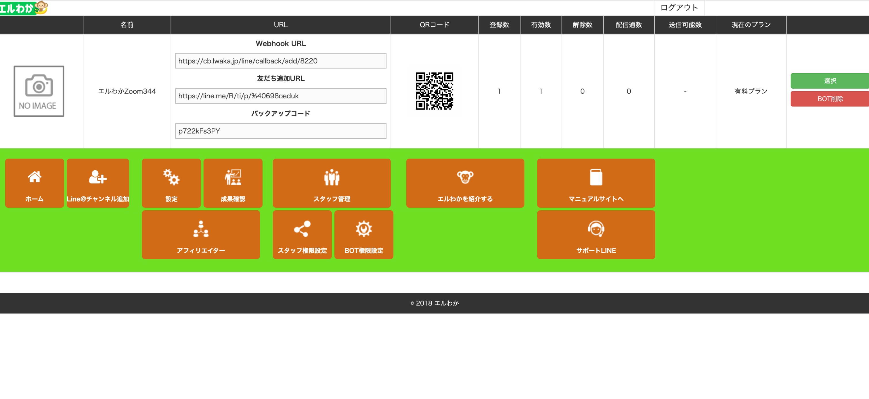This screenshot has width=869, height=399.
Task: Click the 送信可能数 column header
Action: point(685,25)
